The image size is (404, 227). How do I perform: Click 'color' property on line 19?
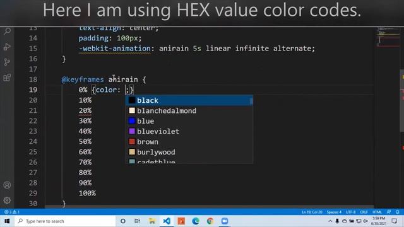tap(106, 90)
